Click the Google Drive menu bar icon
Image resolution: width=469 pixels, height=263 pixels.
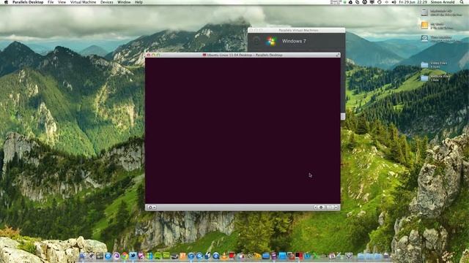pyautogui.click(x=350, y=2)
